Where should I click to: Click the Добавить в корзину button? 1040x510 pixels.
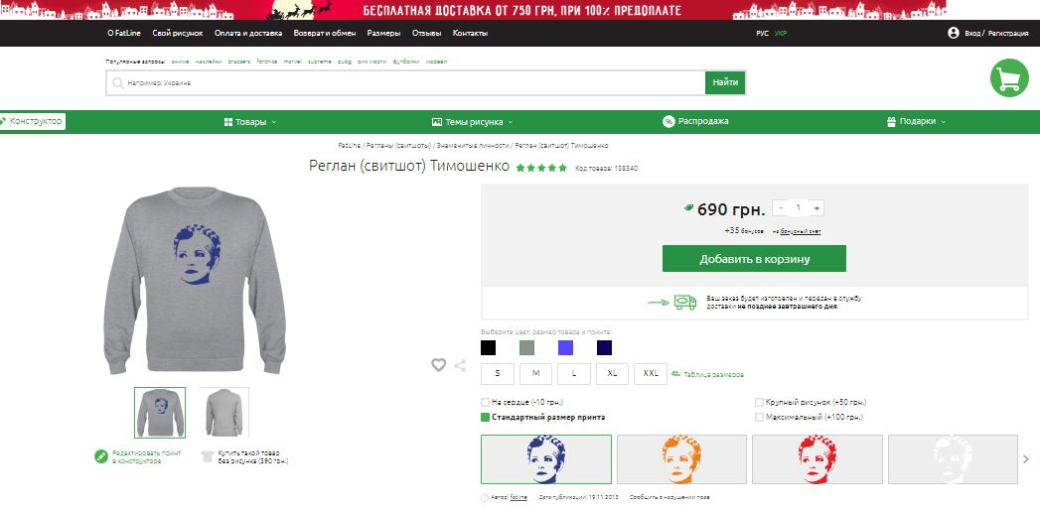754,259
